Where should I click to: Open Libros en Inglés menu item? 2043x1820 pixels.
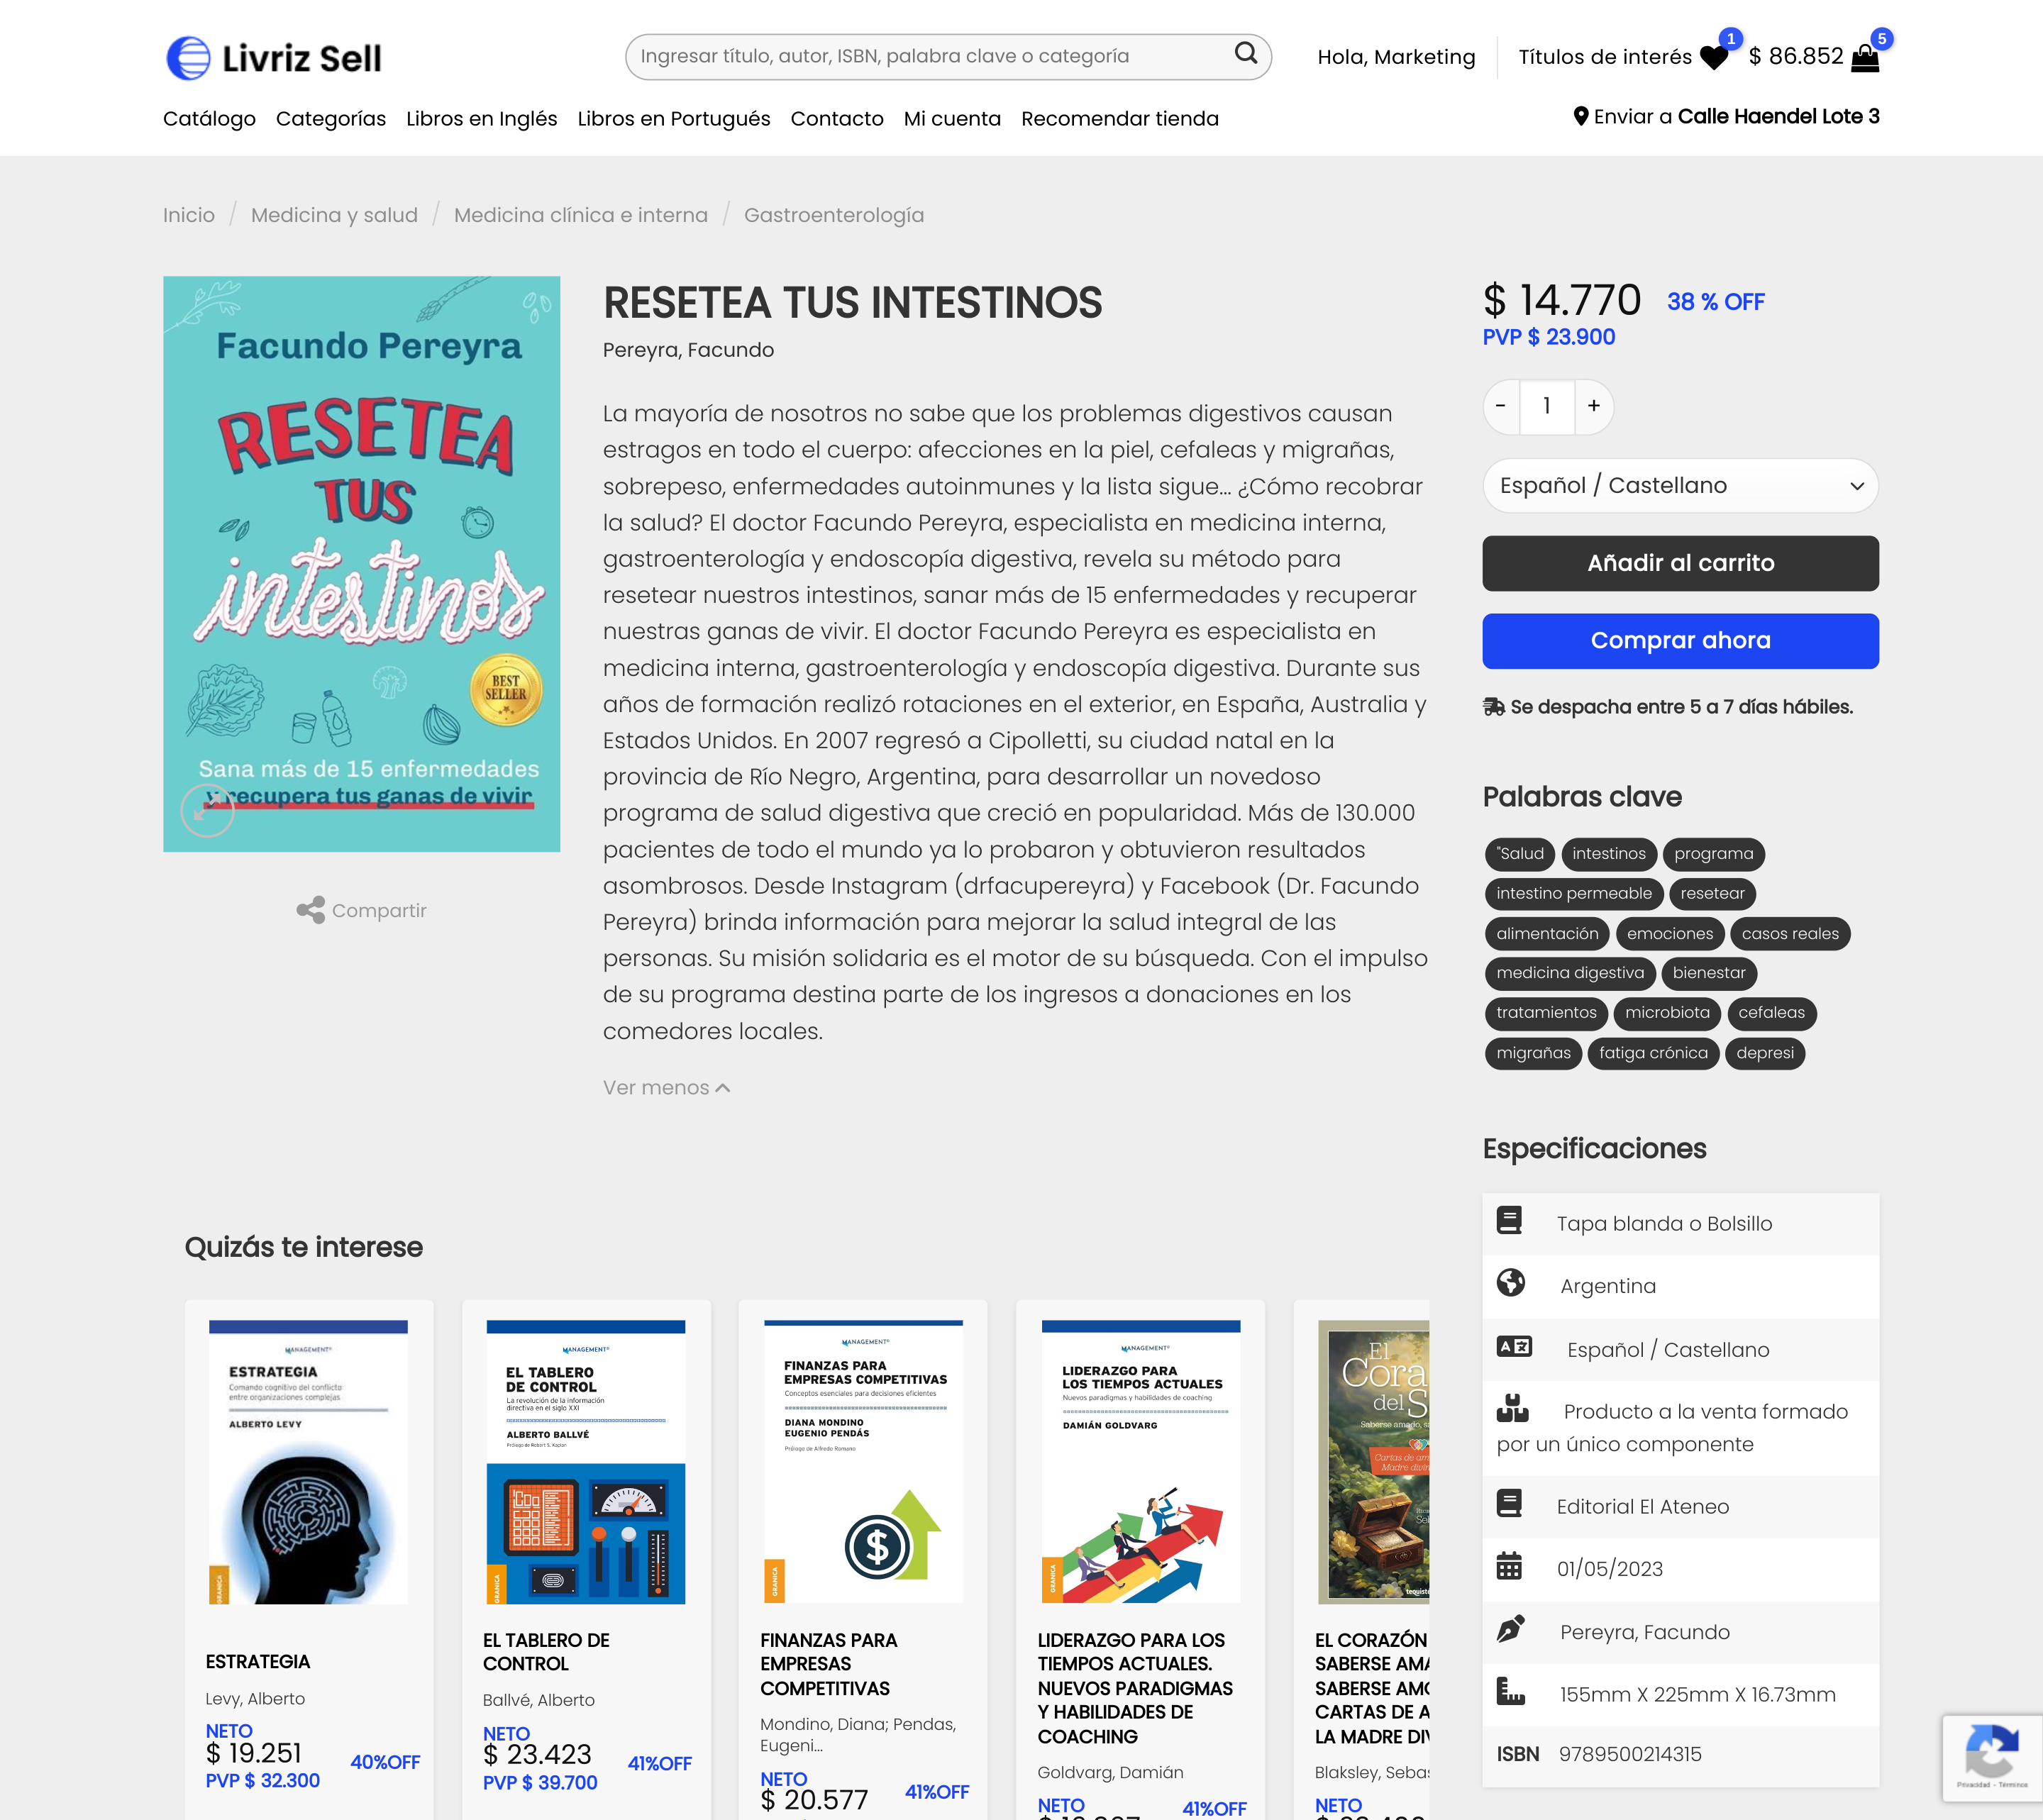click(482, 118)
